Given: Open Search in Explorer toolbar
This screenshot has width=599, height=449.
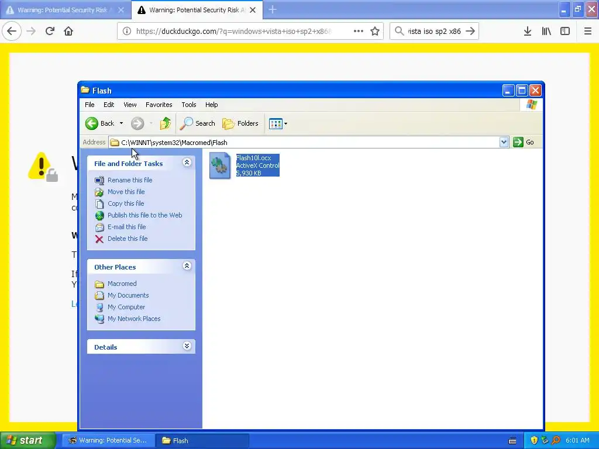Looking at the screenshot, I should coord(198,123).
